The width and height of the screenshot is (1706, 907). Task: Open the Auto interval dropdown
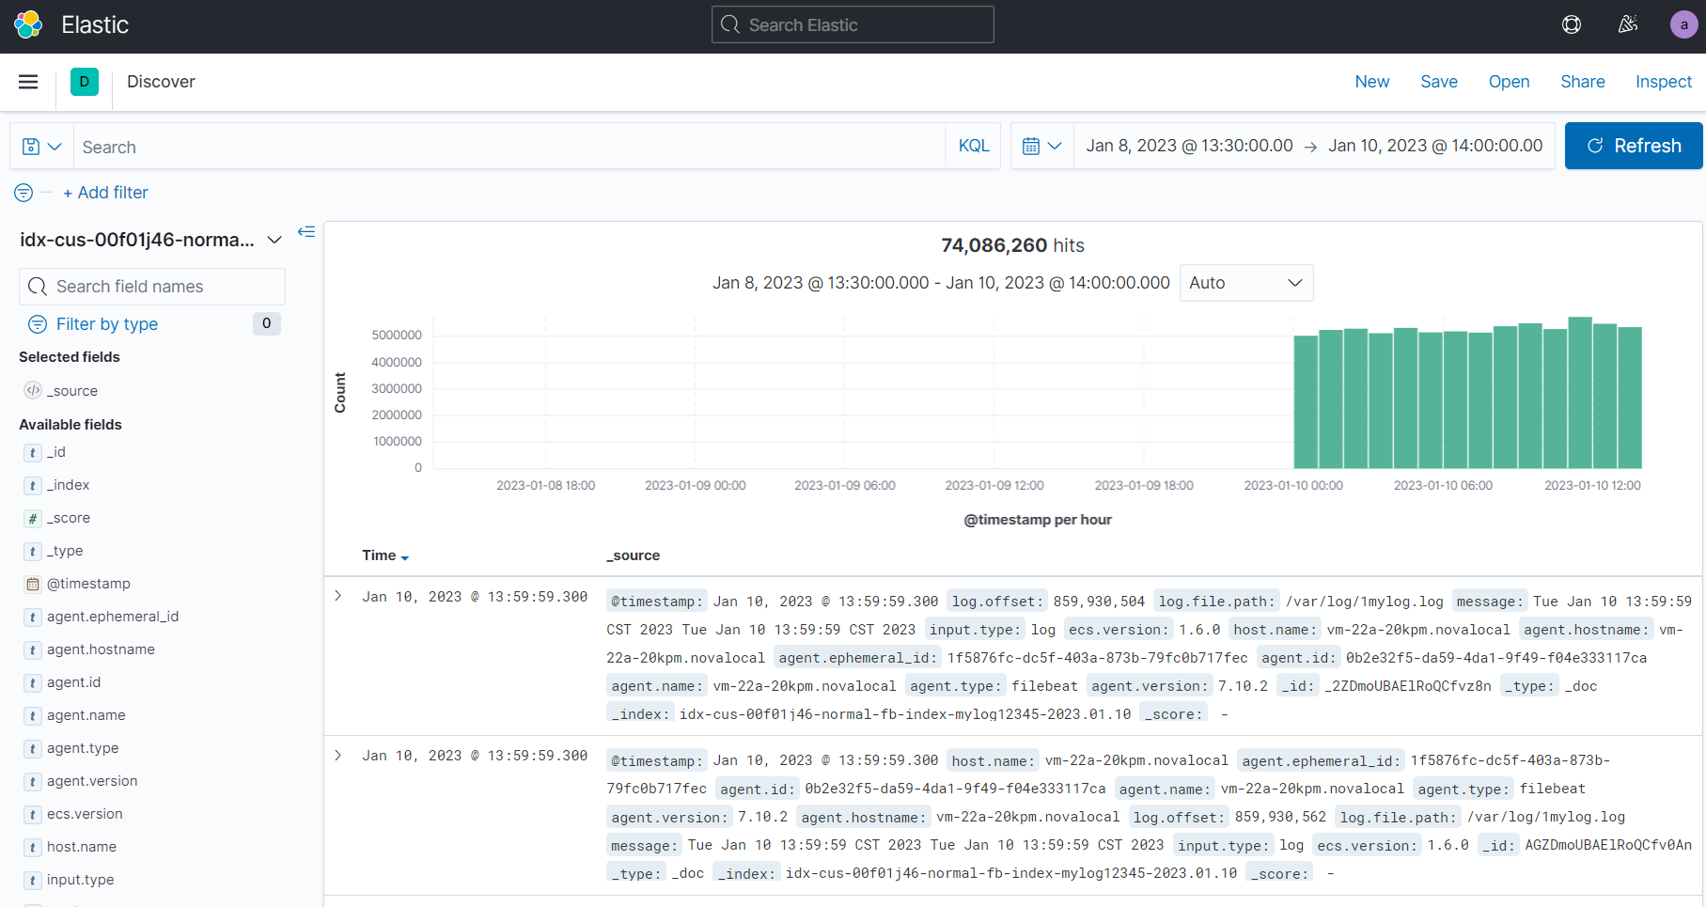1246,283
